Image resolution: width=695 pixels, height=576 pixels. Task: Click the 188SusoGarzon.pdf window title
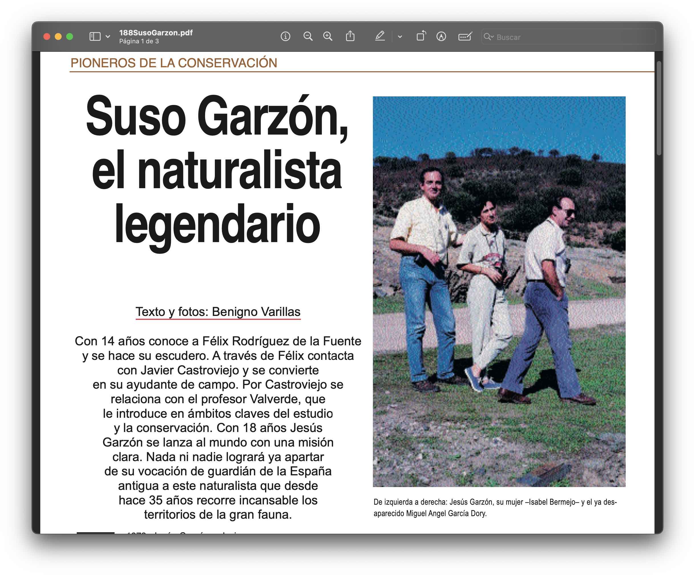point(156,33)
